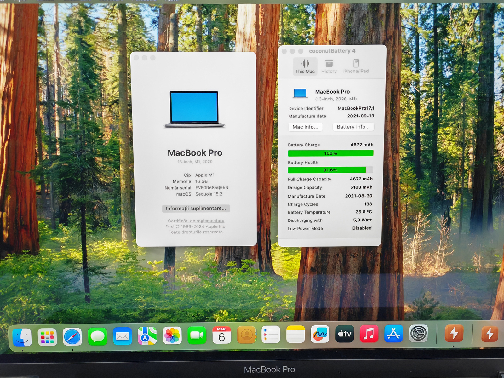This screenshot has height=378, width=504.
Task: Click serial number FVFGD685Q05N
Action: coord(212,188)
